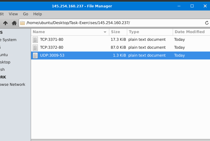Close the File Manager window
This screenshot has height=141, width=210.
[x=205, y=6]
